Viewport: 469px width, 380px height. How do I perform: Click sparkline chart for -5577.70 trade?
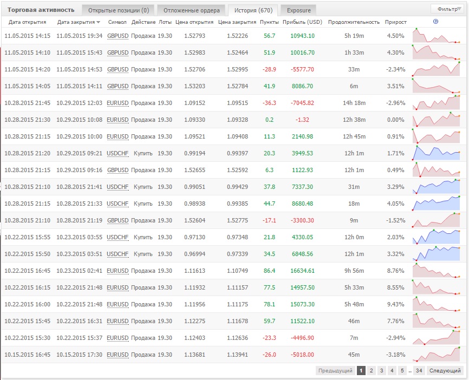point(436,69)
